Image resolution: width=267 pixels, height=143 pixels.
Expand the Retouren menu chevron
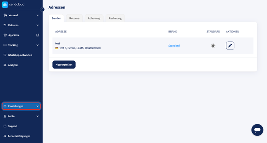tap(38, 25)
